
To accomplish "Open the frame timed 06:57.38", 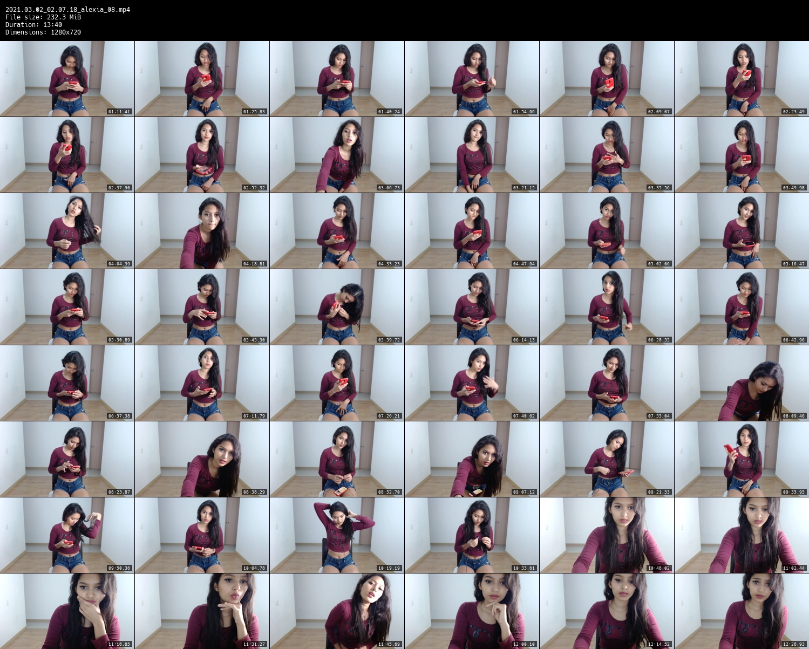I will tap(67, 383).
